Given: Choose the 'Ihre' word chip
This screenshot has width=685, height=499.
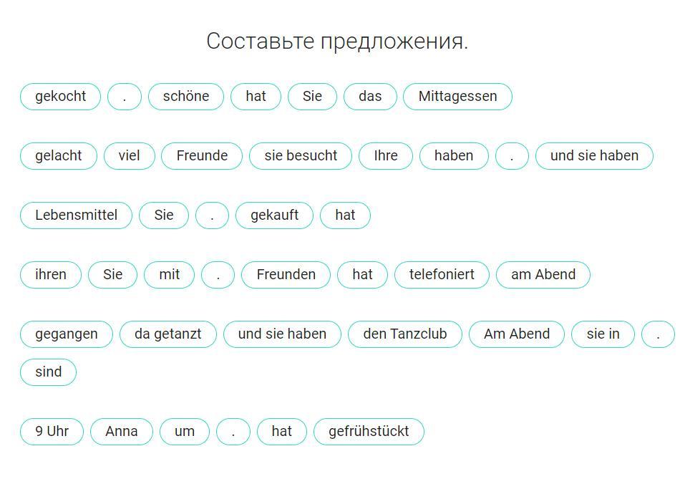Looking at the screenshot, I should point(386,156).
